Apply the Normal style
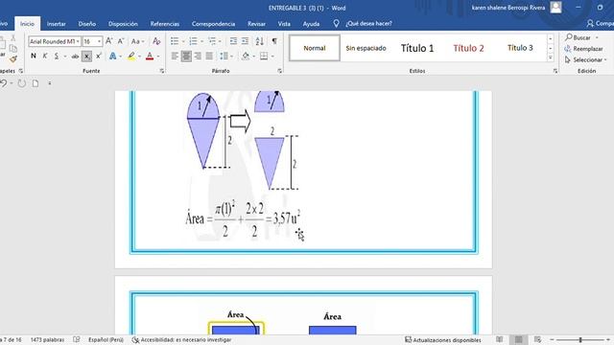Image resolution: width=614 pixels, height=345 pixels. (x=315, y=48)
